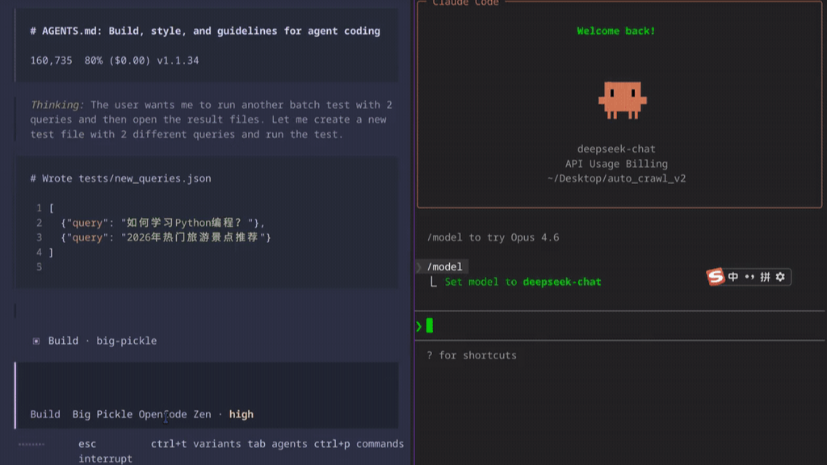Click 'Set model to deepseek-chat' message
Image resolution: width=827 pixels, height=465 pixels.
(523, 282)
